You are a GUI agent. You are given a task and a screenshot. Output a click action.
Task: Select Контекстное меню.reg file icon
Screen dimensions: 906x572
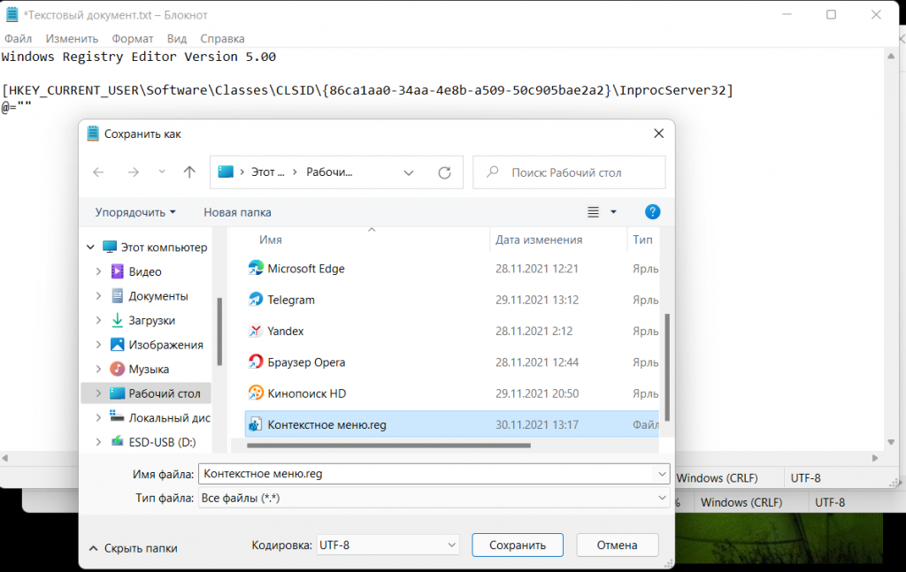point(256,424)
